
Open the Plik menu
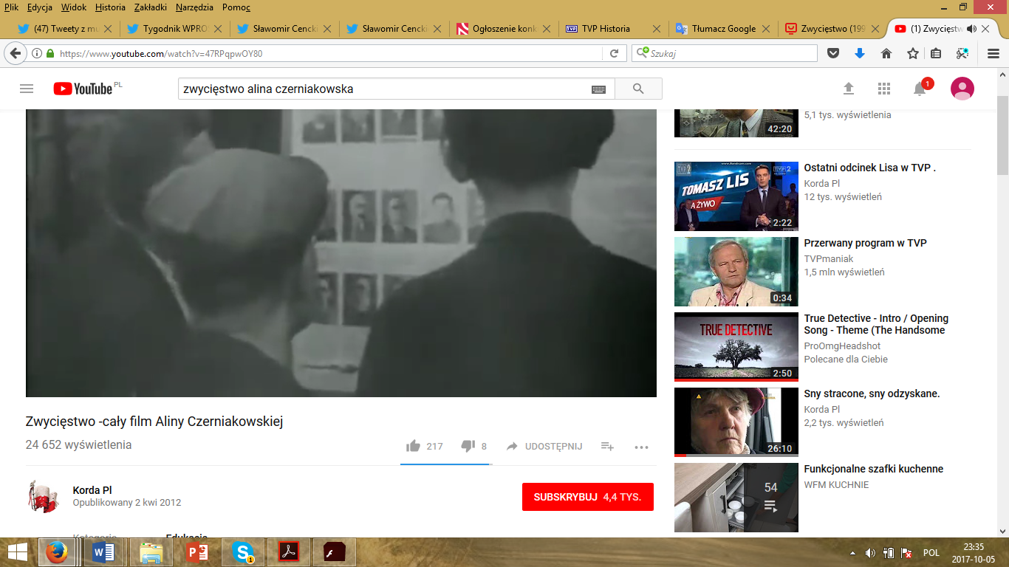(11, 7)
